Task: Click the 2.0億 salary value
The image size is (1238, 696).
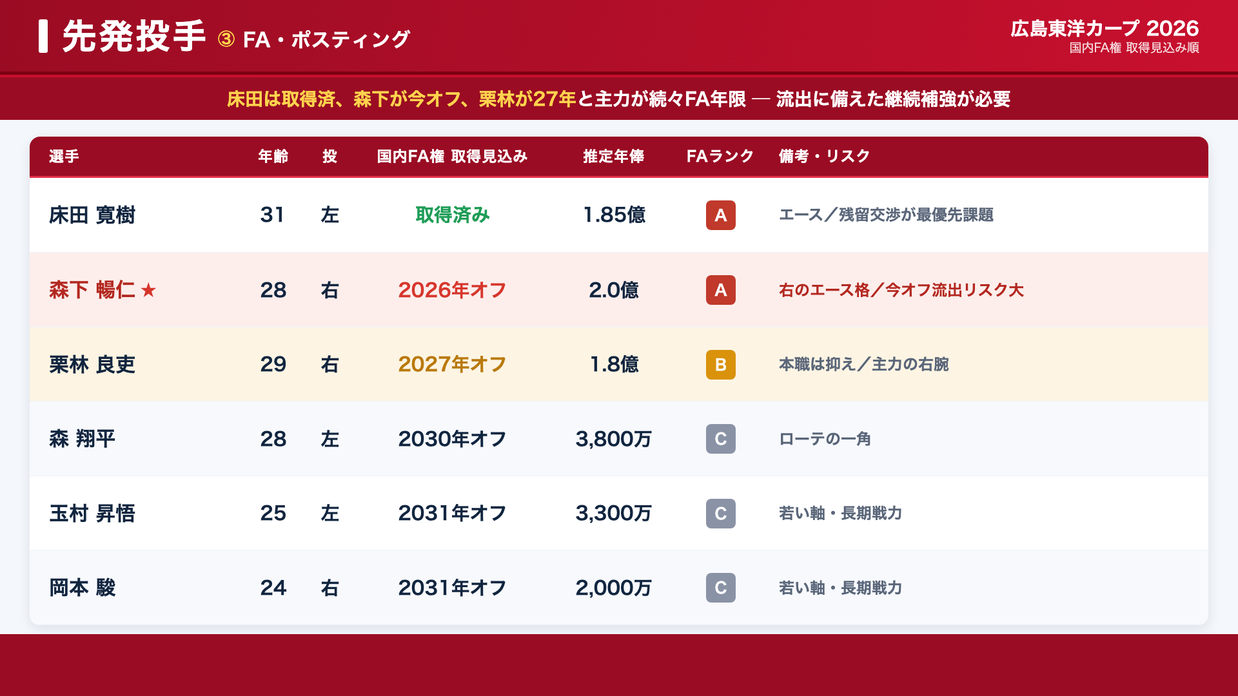Action: (614, 290)
